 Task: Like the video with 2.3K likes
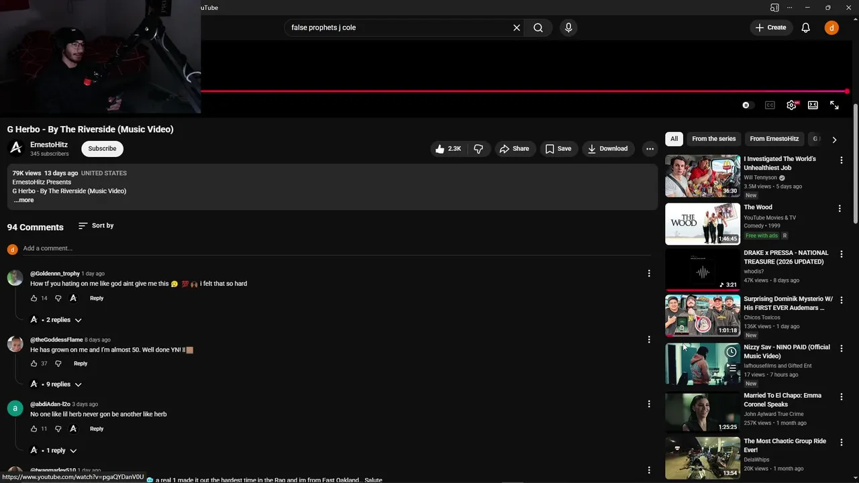(448, 148)
